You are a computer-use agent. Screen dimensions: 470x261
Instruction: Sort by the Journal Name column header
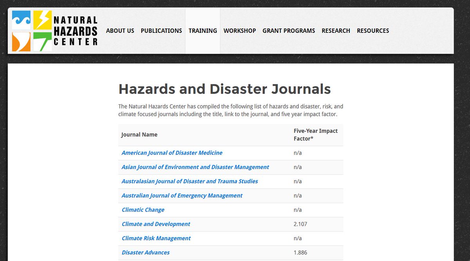(139, 134)
